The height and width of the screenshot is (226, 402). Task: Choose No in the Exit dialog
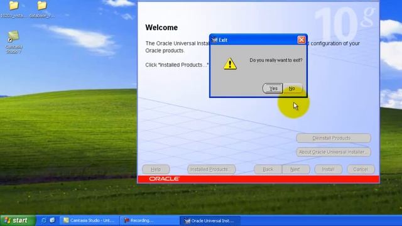click(292, 89)
